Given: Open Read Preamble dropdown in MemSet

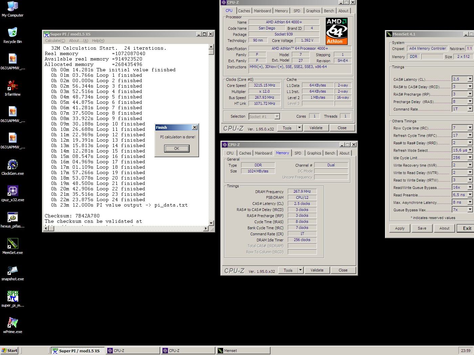Looking at the screenshot, I should click(x=470, y=195).
